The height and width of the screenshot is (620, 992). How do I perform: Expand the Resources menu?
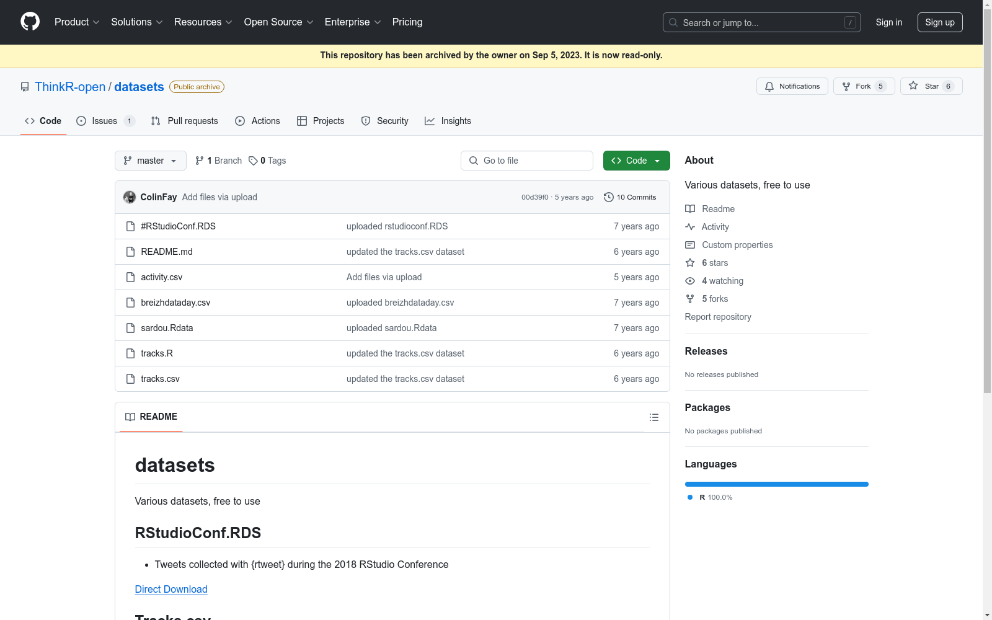[x=203, y=22]
